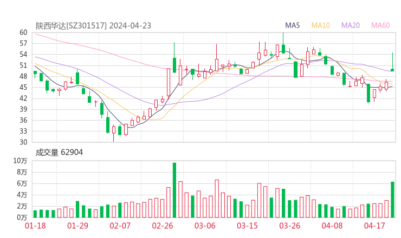Click the 03-06 date label
This screenshot has width=401, height=238.
[x=205, y=226]
